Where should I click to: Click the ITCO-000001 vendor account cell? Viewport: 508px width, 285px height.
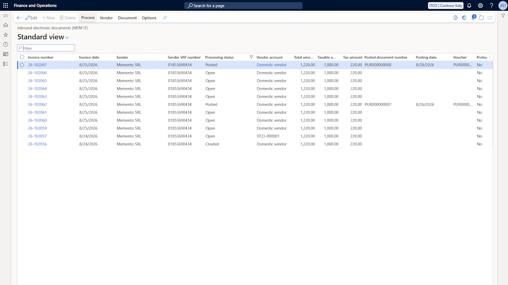pyautogui.click(x=268, y=136)
